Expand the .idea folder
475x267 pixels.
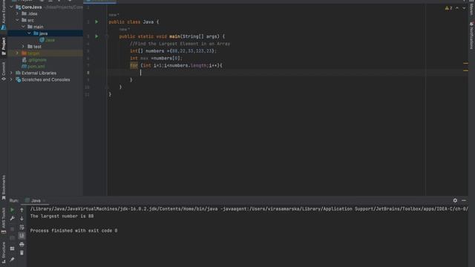pyautogui.click(x=17, y=13)
